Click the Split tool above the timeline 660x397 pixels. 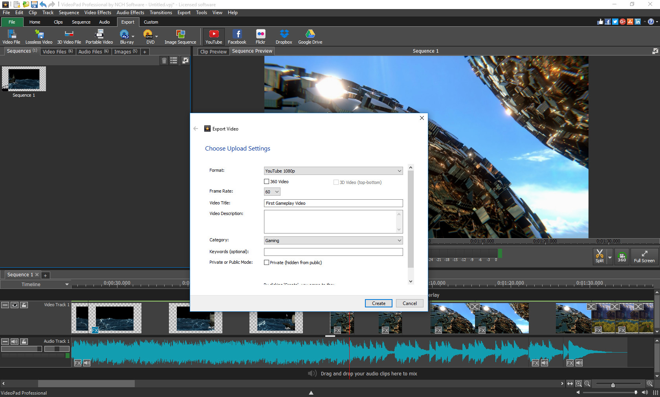(x=600, y=257)
